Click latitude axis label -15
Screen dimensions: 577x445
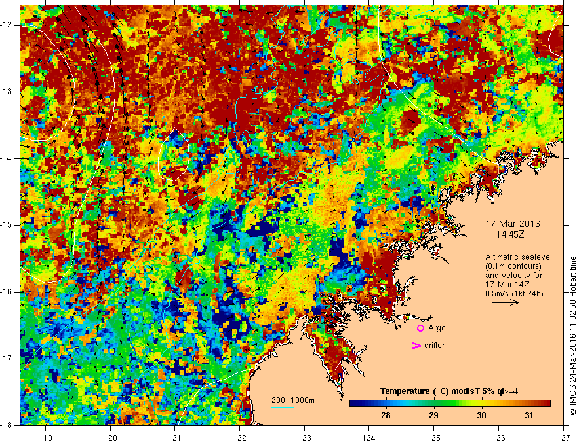(x=7, y=225)
